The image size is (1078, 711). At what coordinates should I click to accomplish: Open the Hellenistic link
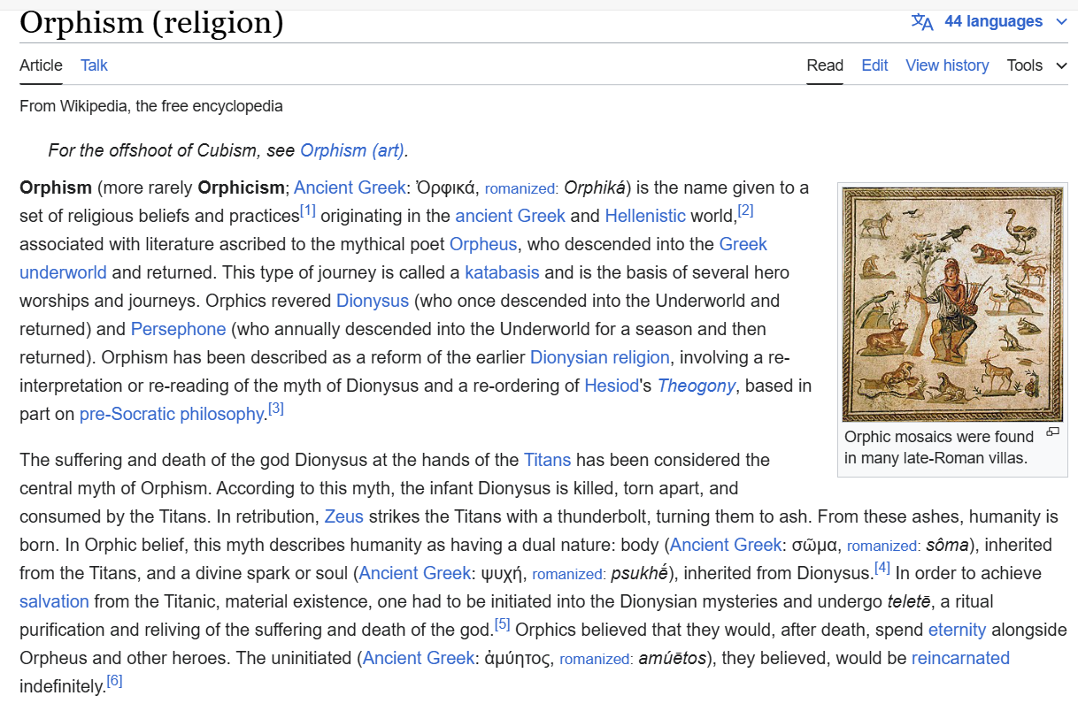click(x=645, y=216)
